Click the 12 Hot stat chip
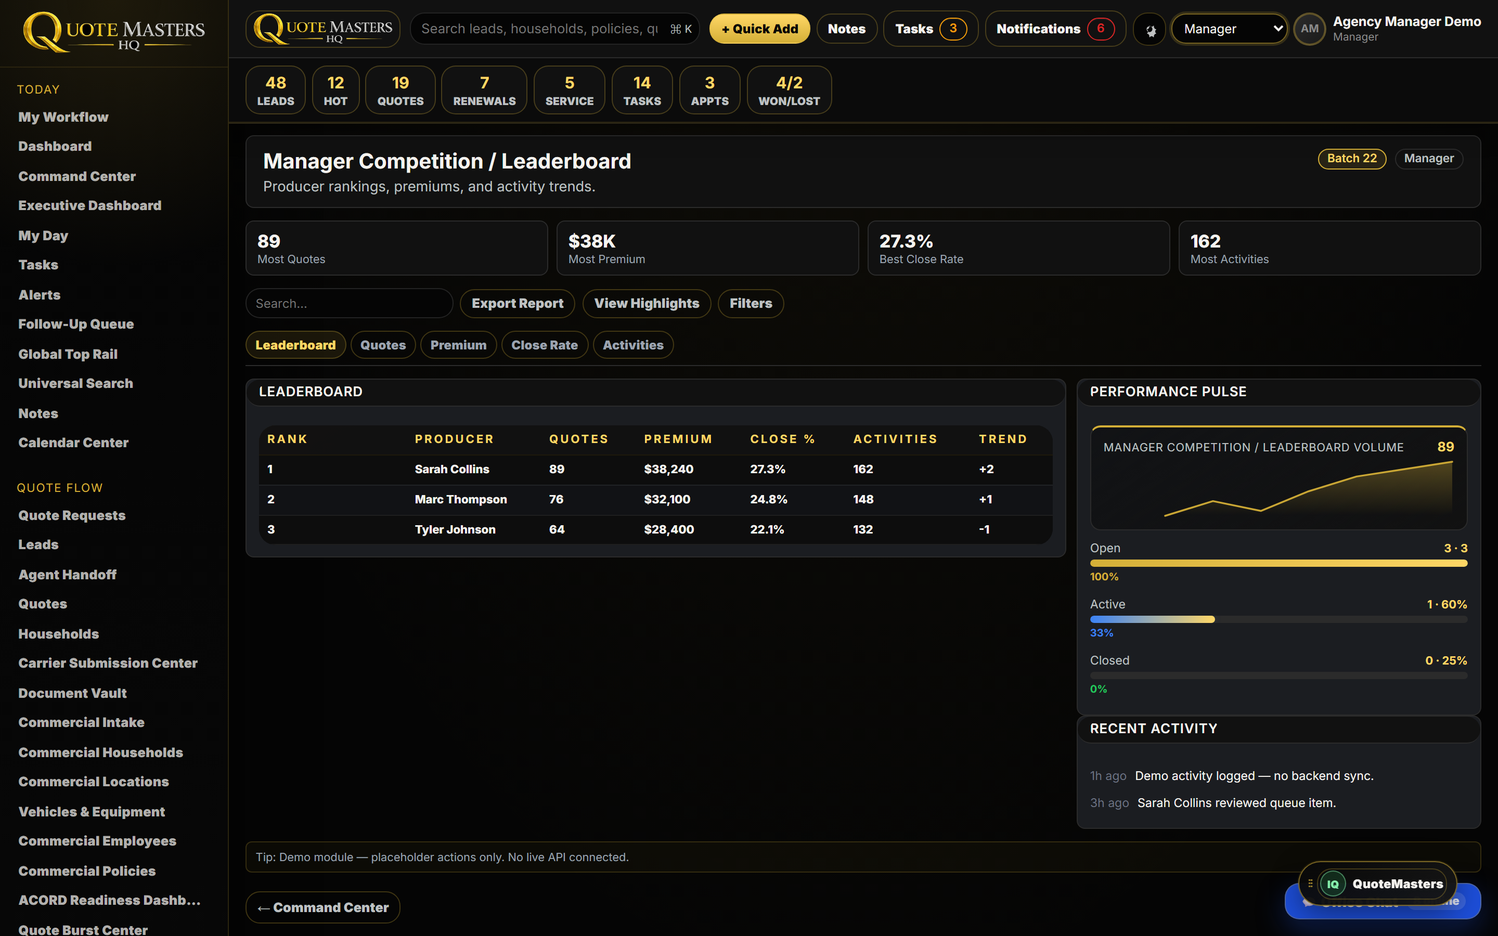This screenshot has width=1498, height=936. pyautogui.click(x=335, y=90)
